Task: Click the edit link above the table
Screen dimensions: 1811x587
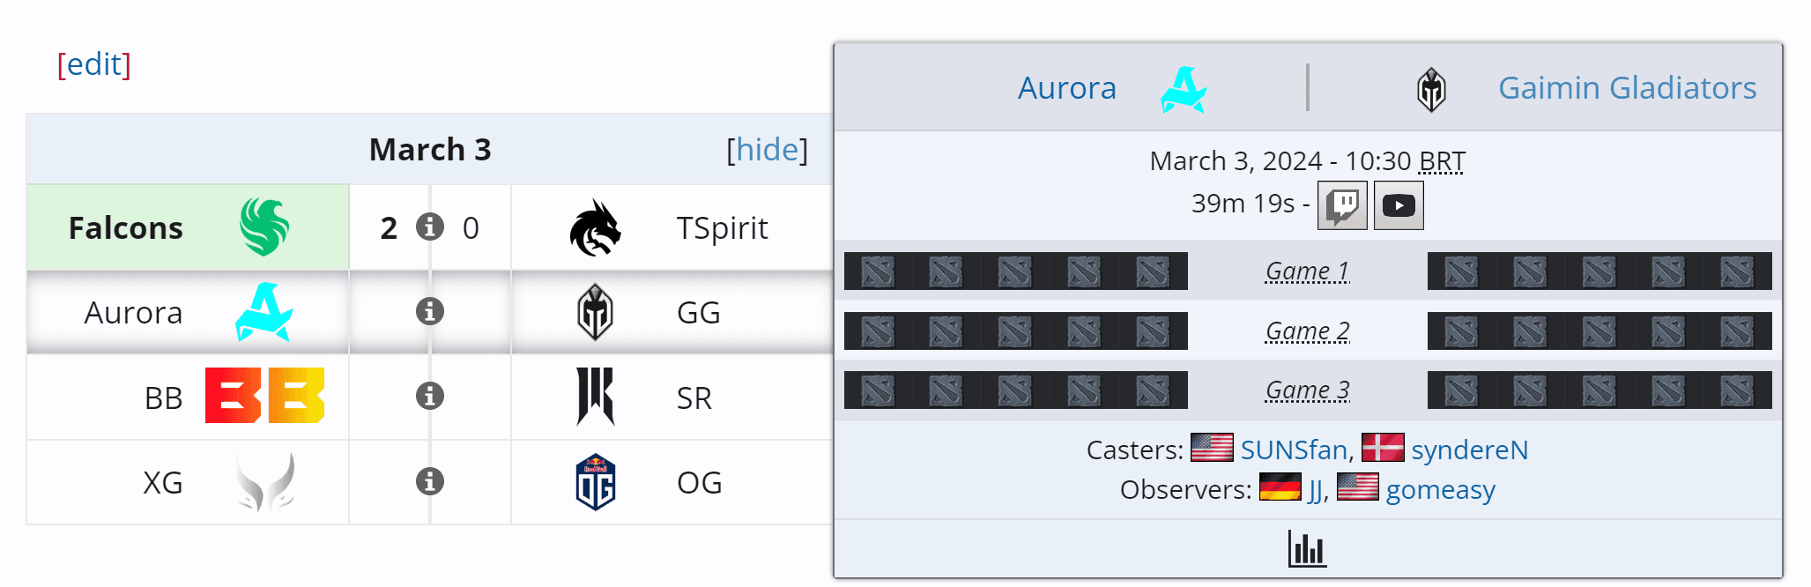Action: point(94,63)
